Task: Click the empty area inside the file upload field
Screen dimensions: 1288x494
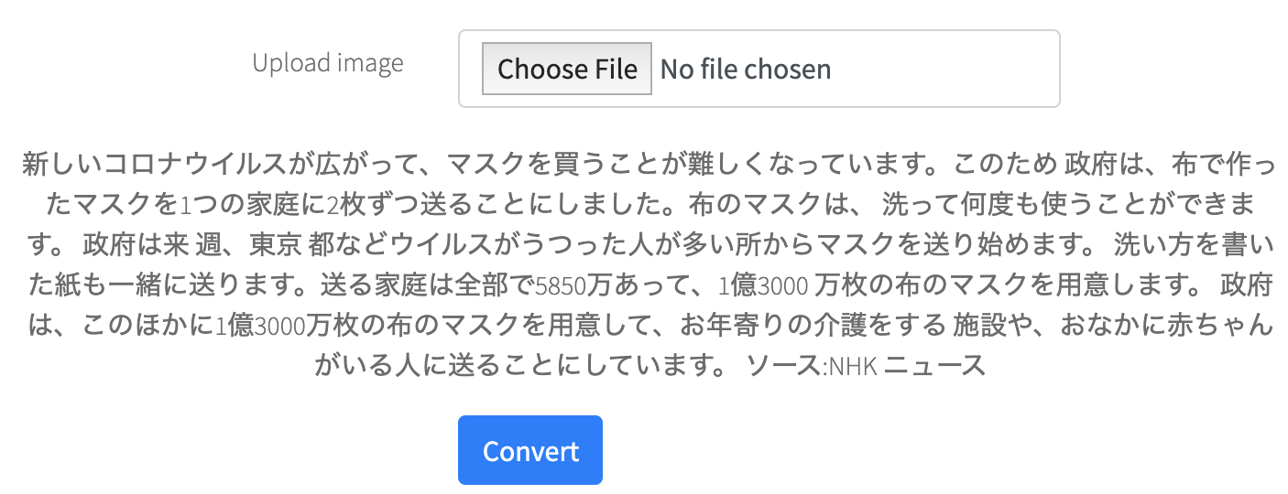Action: point(944,69)
